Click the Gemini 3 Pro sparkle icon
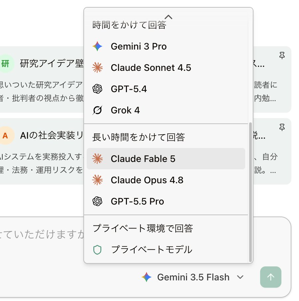Screen dimensions: 299x301 [97, 46]
